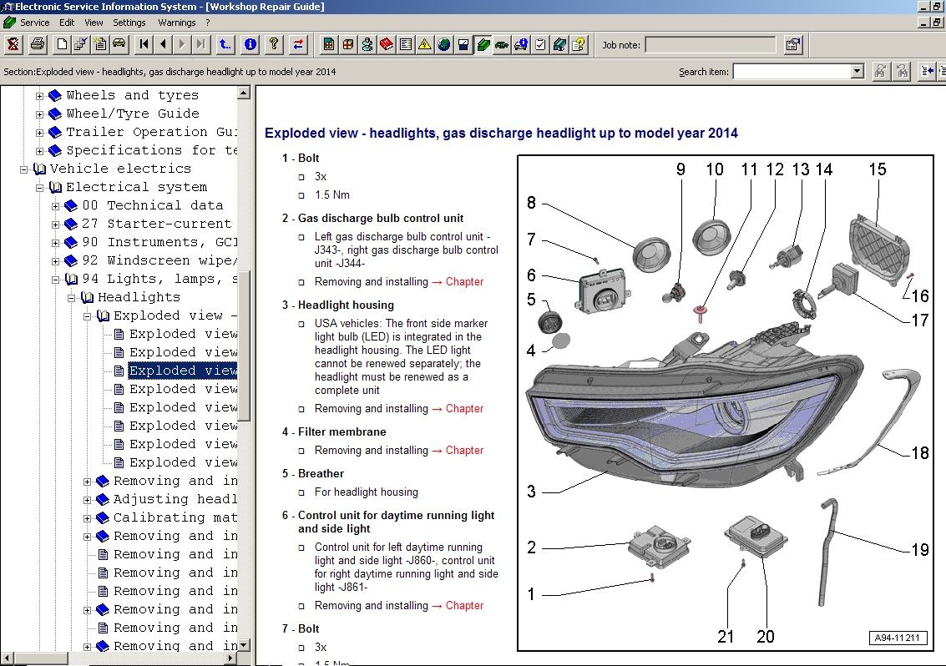The width and height of the screenshot is (946, 666).
Task: Click the orange grid box icon
Action: click(348, 44)
